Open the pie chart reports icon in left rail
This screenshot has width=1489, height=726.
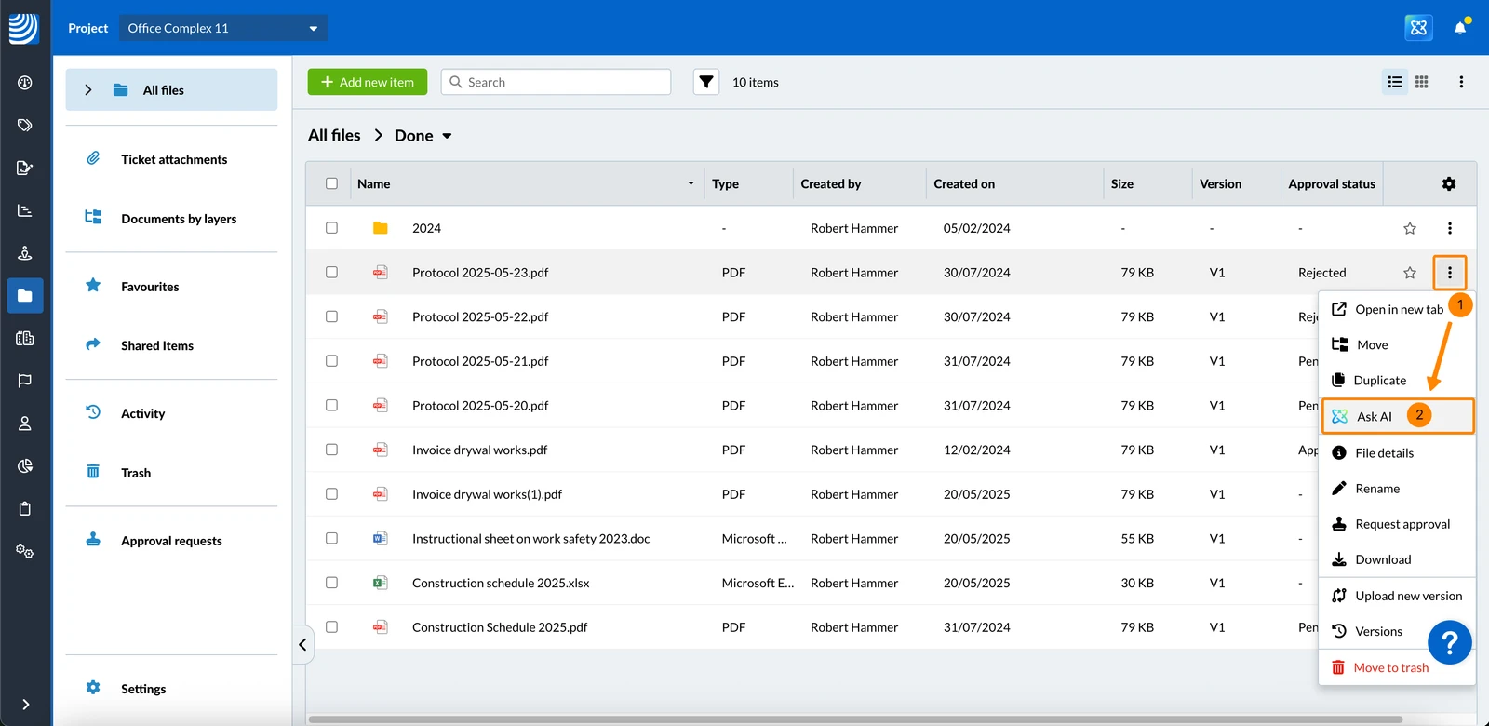coord(25,466)
